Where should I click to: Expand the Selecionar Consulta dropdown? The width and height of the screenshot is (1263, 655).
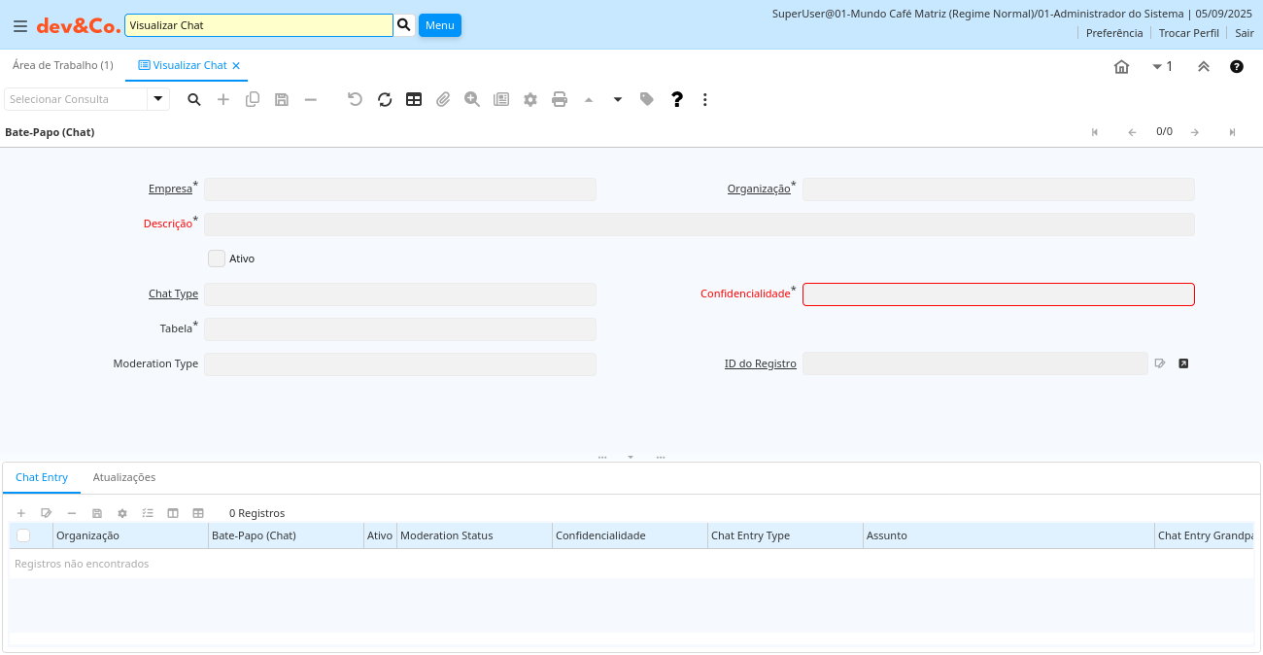(x=158, y=99)
